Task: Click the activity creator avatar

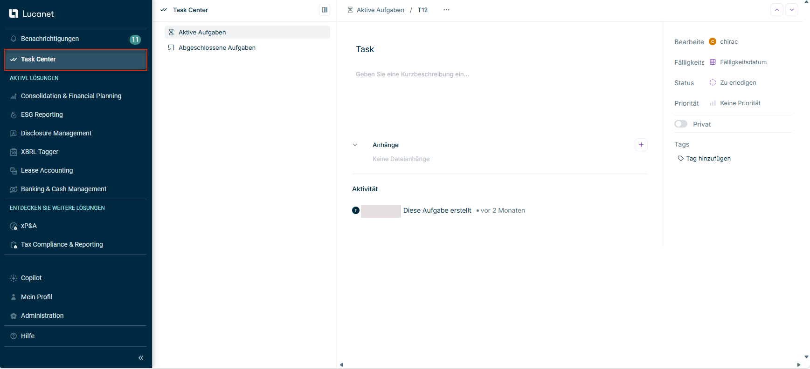Action: click(356, 211)
